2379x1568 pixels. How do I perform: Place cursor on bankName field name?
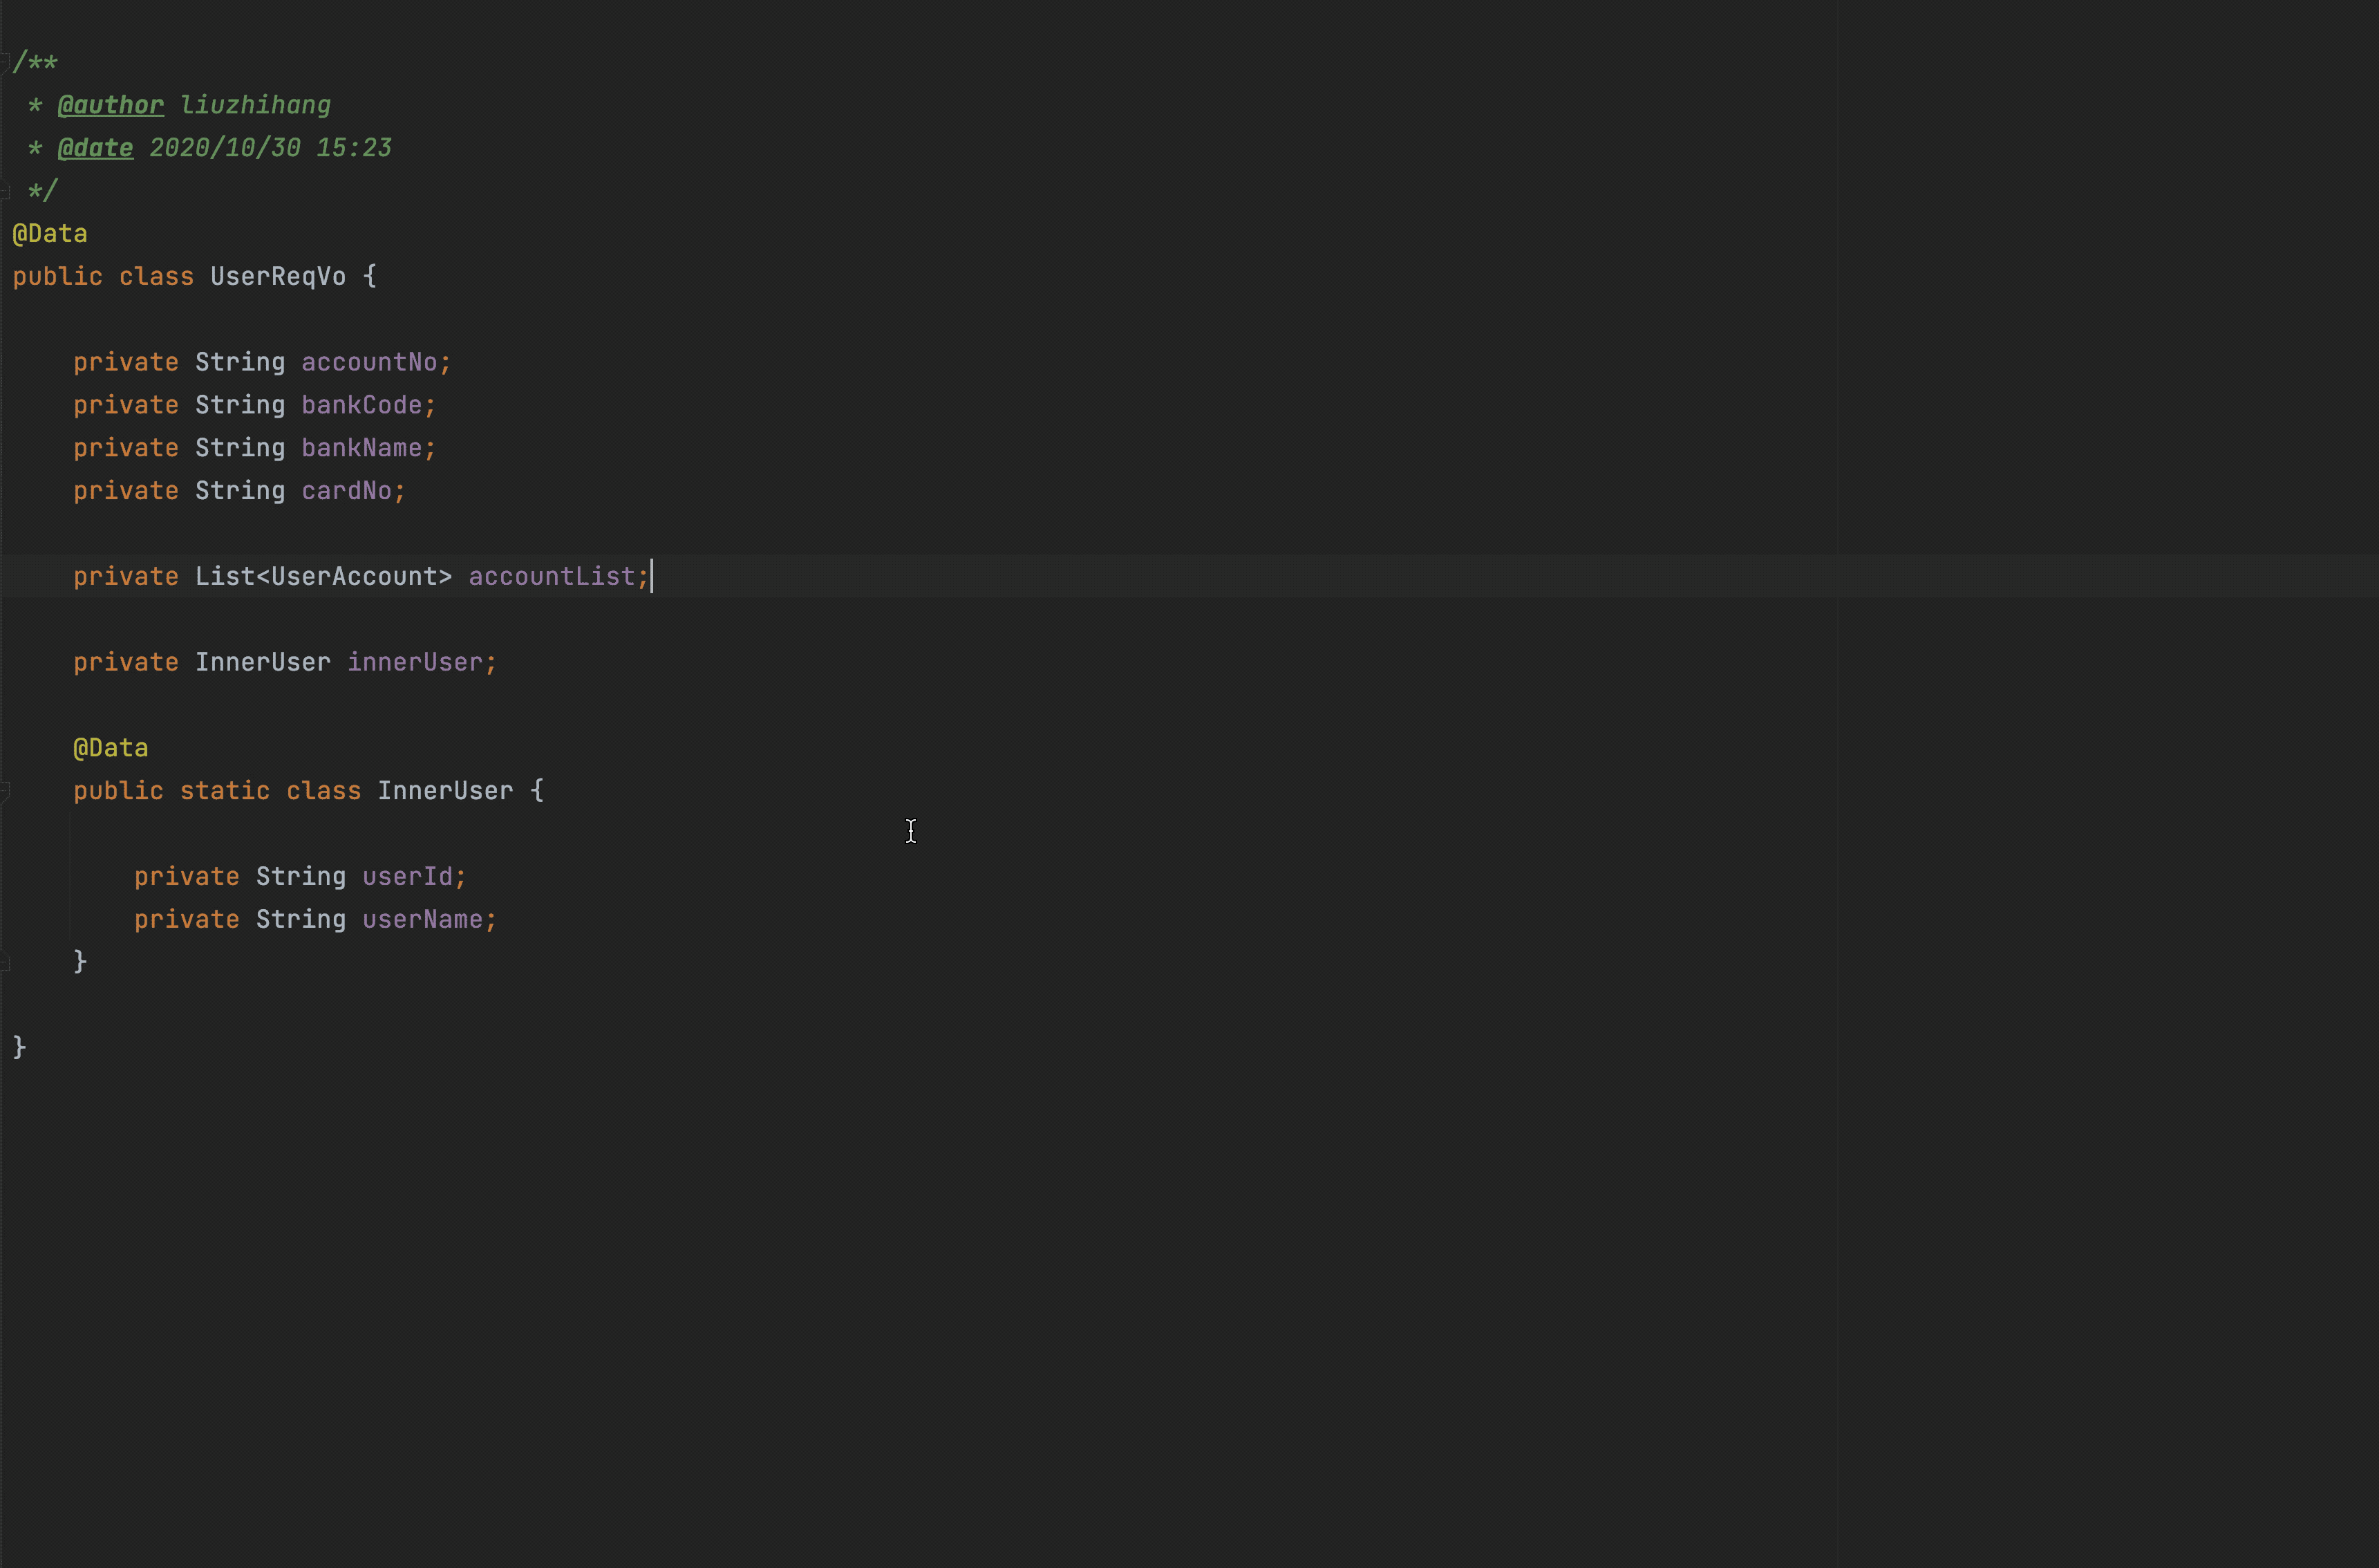(x=361, y=448)
